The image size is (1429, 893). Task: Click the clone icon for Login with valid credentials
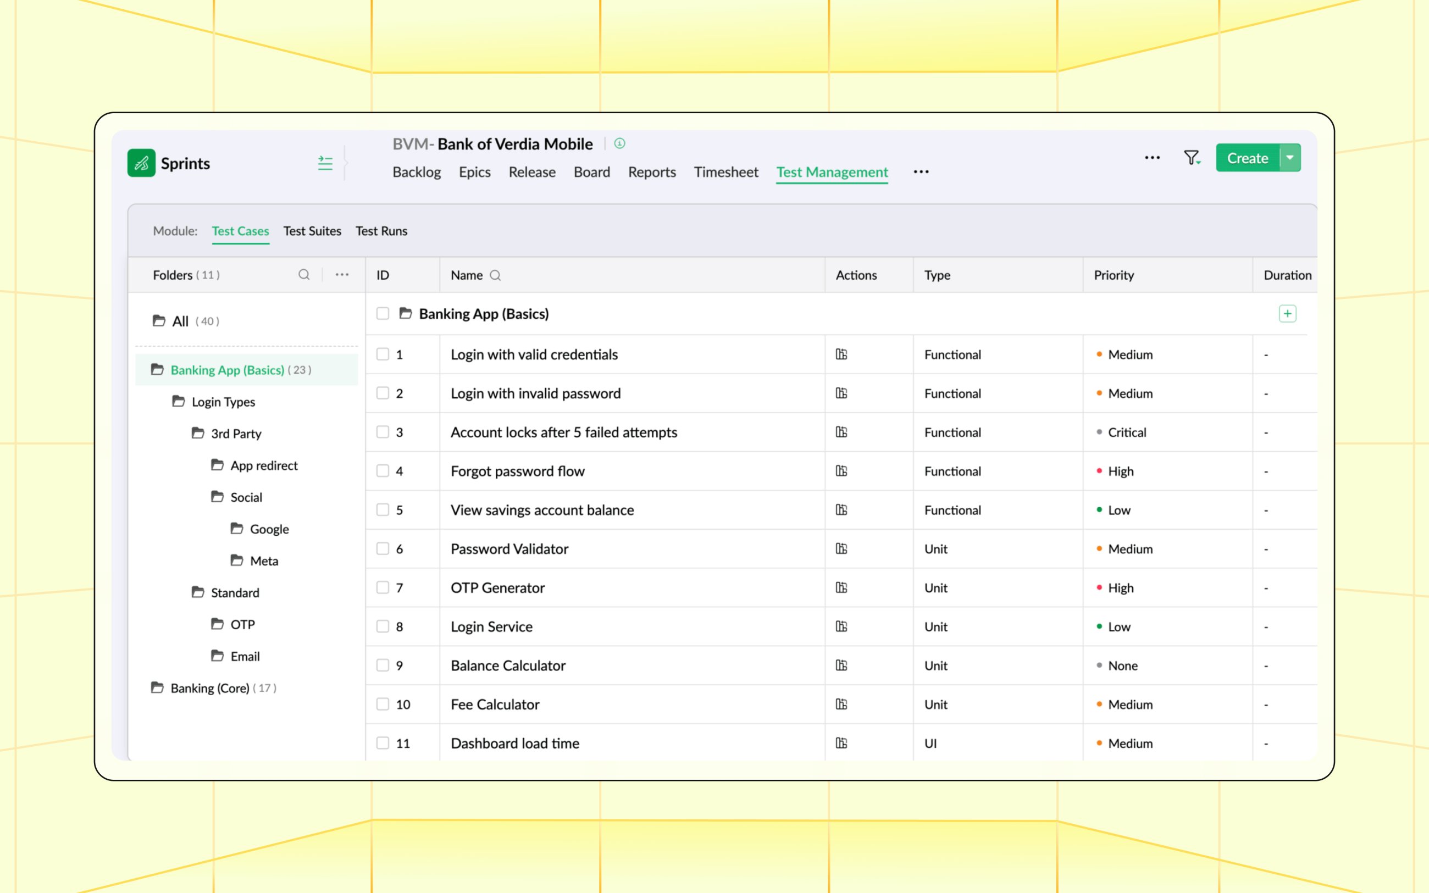[x=842, y=354]
